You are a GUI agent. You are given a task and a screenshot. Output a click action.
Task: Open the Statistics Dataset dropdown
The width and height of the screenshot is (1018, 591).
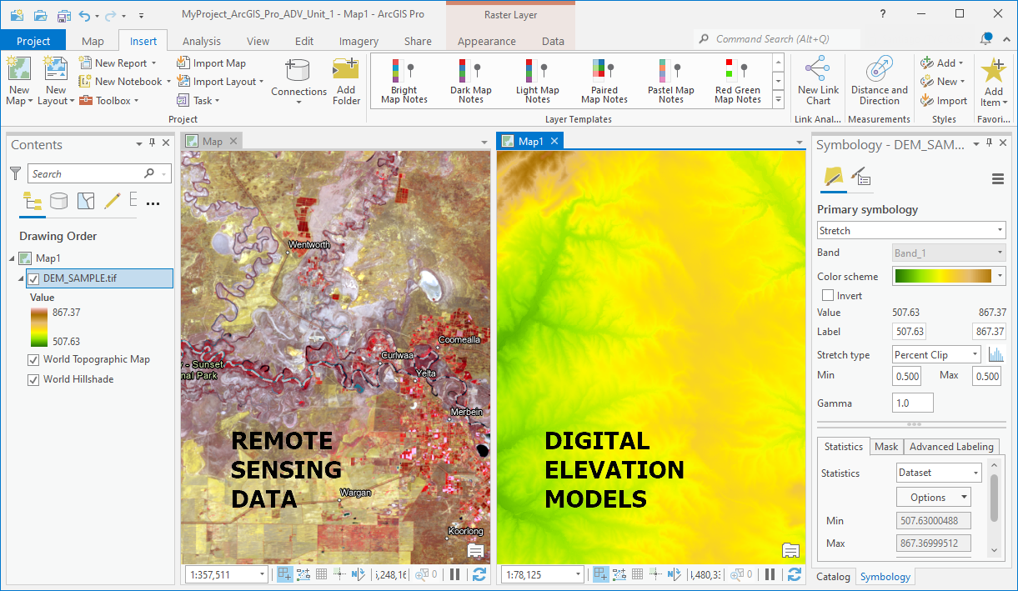coord(940,473)
